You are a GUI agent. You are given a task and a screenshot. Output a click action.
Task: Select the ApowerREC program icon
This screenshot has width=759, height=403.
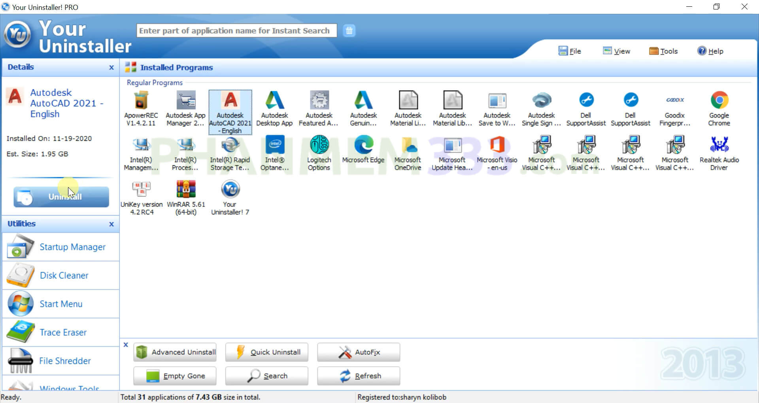pos(141,101)
